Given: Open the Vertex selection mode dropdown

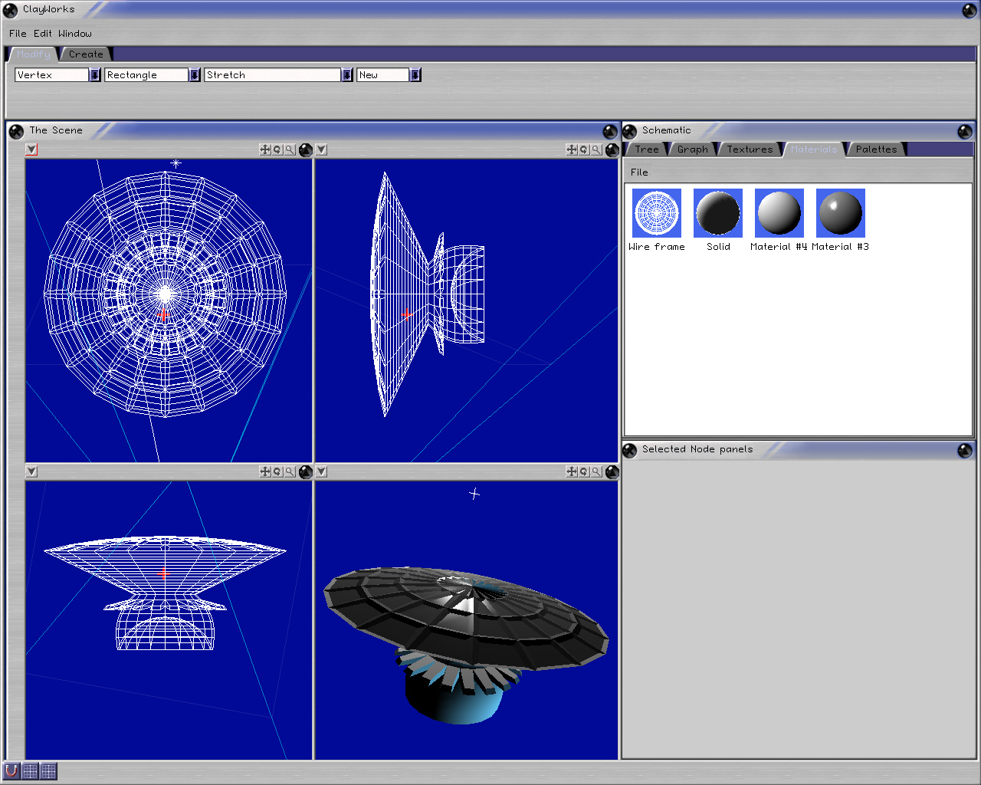Looking at the screenshot, I should 95,74.
